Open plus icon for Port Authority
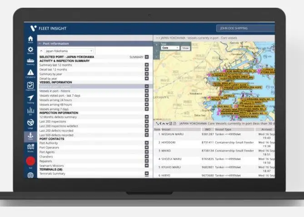 pos(147,143)
